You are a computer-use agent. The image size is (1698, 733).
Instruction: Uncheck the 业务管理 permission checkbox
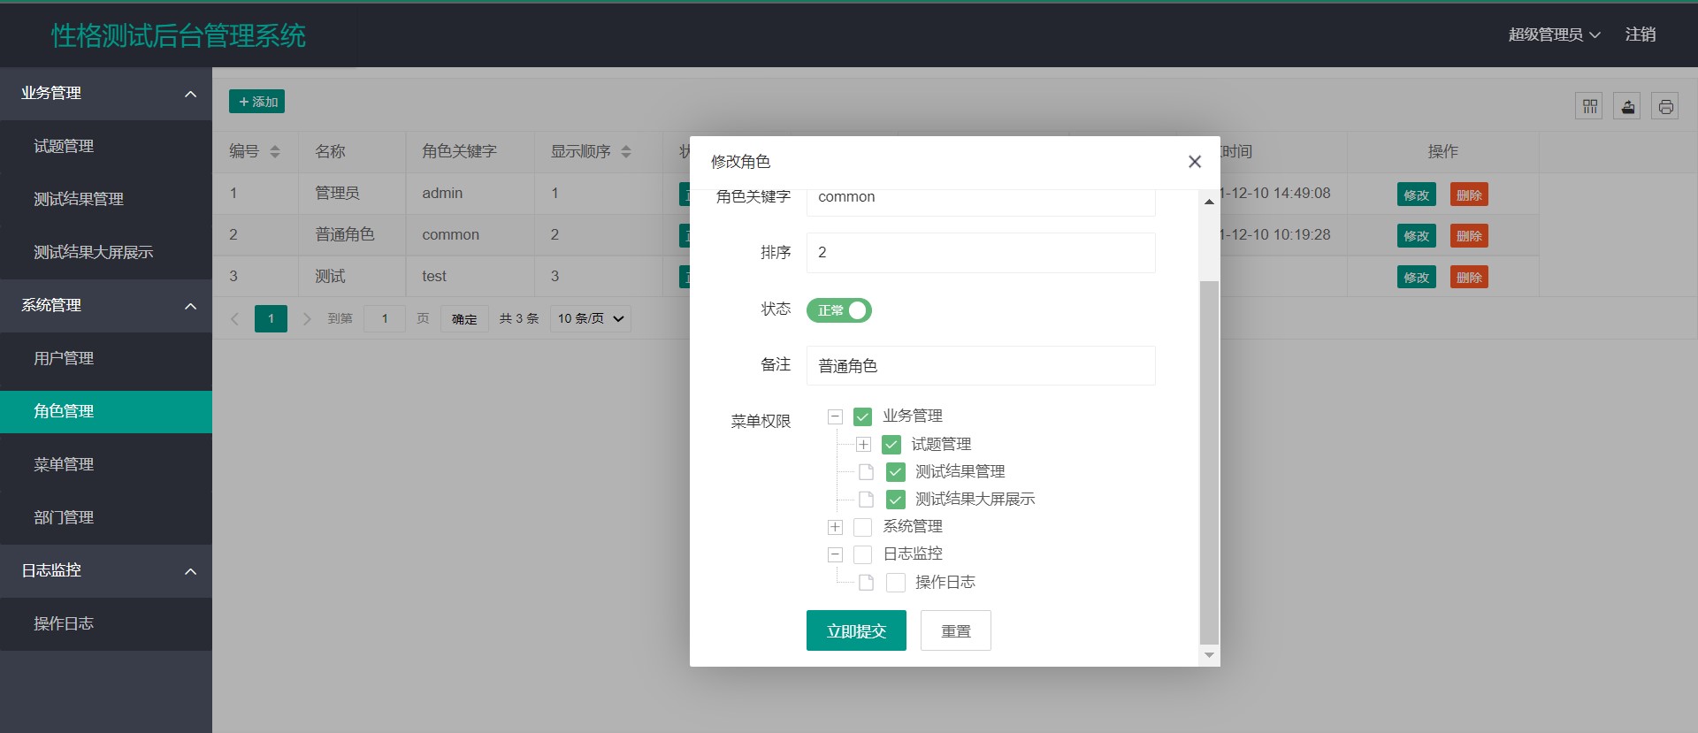863,416
